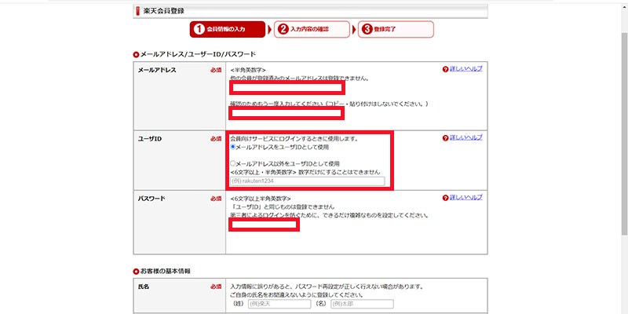
Task: Go to step 3 登録完了
Action: 395,29
